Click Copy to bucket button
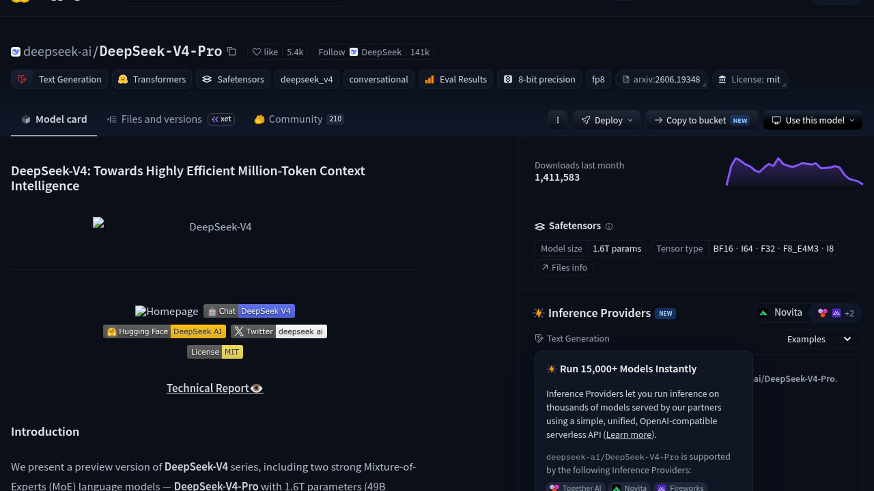 click(x=701, y=120)
